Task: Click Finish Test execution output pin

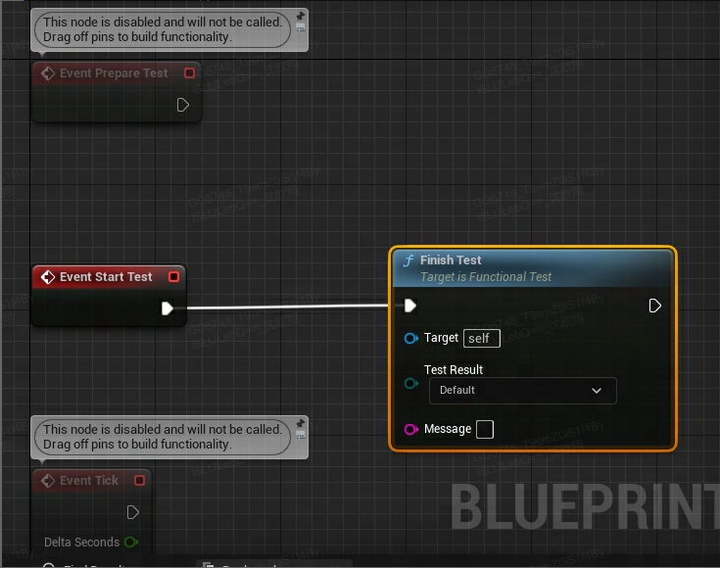Action: [x=654, y=306]
